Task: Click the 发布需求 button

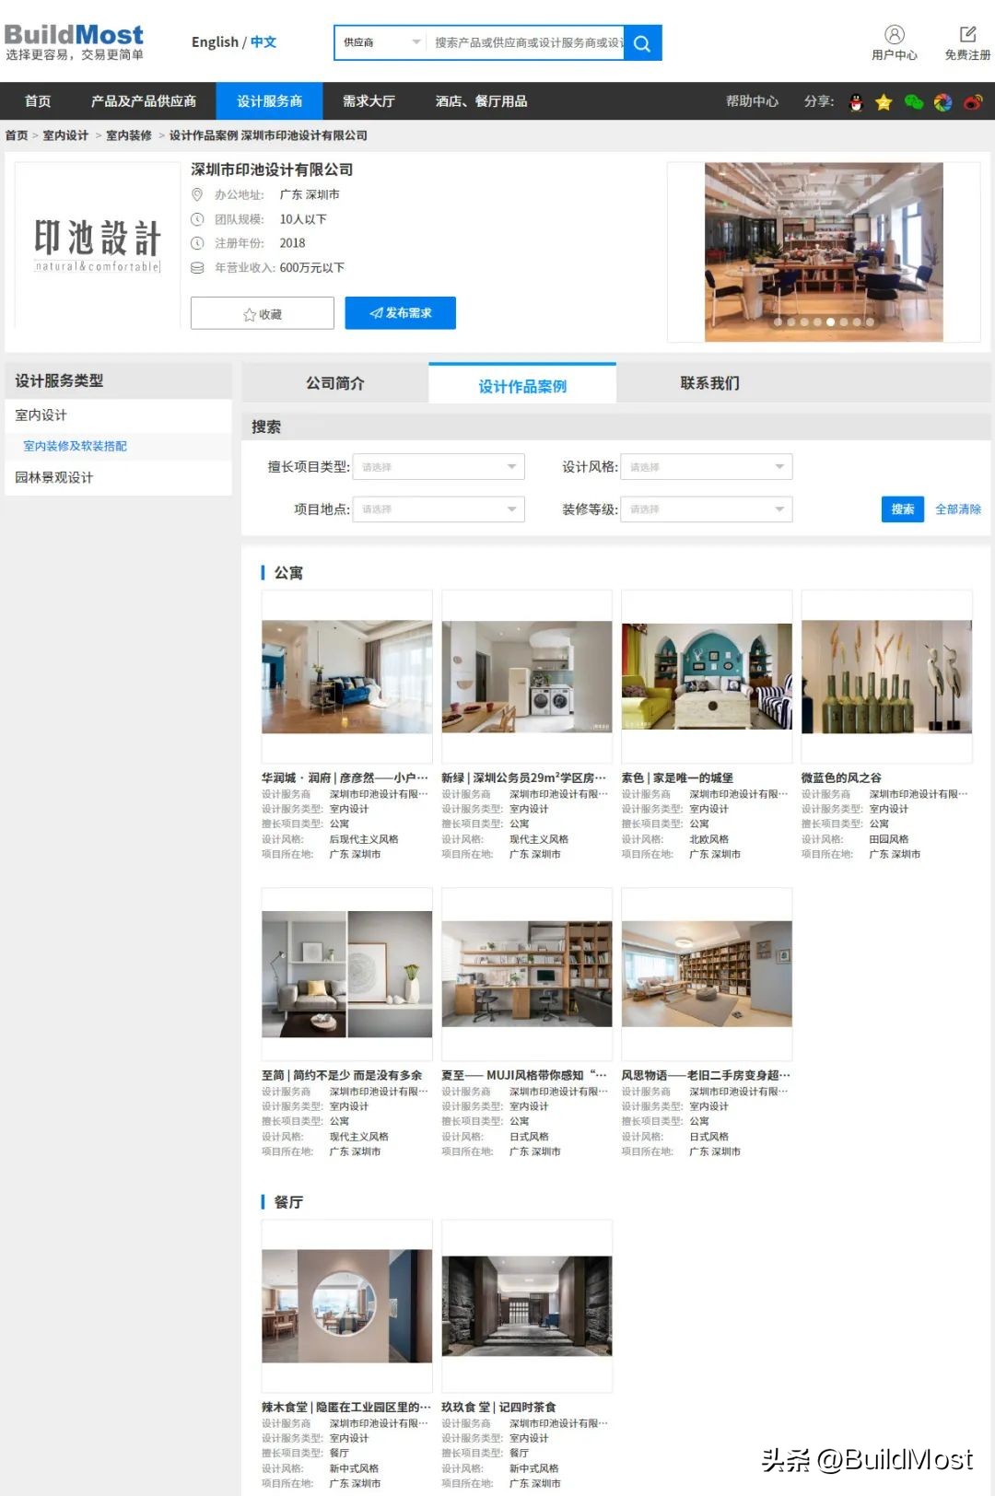Action: click(x=401, y=313)
